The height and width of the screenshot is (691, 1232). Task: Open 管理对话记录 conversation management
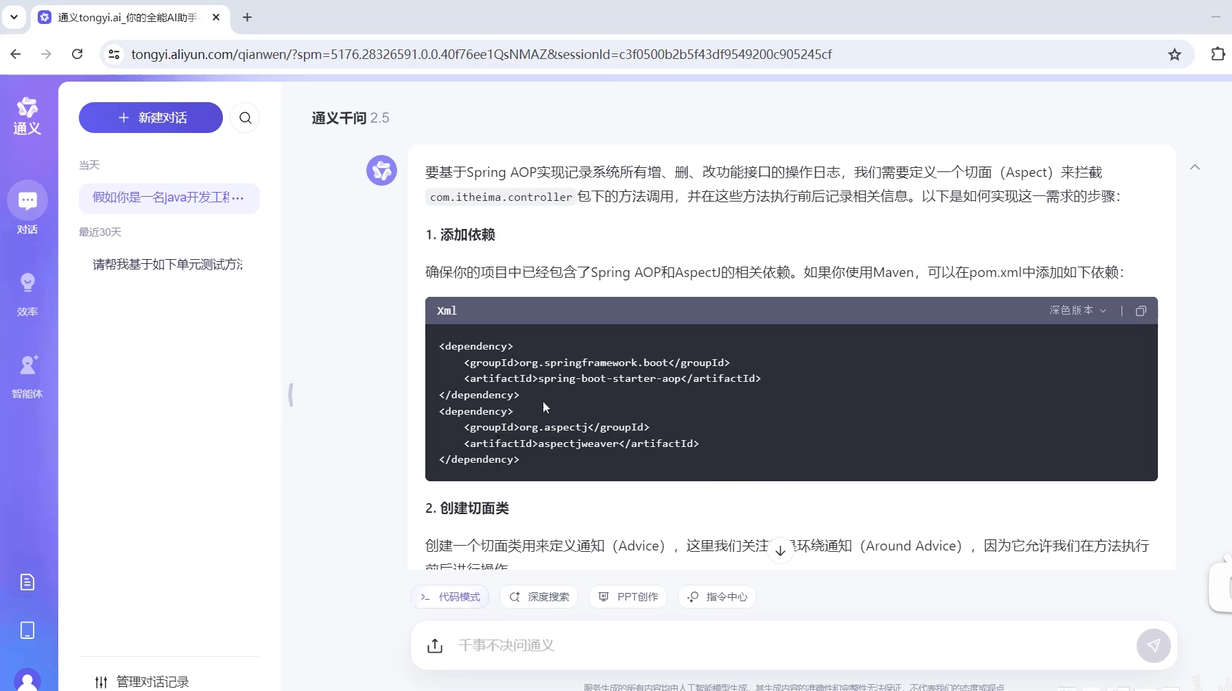pos(142,681)
